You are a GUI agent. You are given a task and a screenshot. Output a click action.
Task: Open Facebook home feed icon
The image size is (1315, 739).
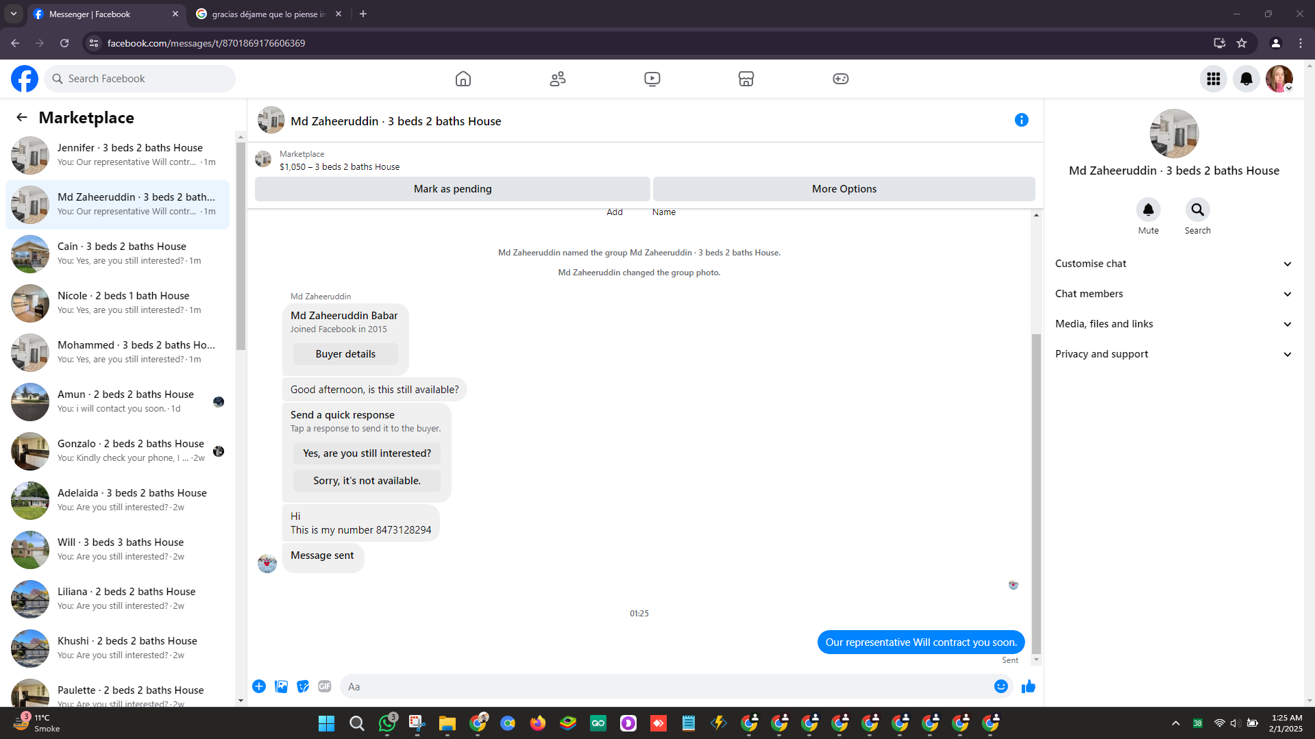(x=463, y=79)
